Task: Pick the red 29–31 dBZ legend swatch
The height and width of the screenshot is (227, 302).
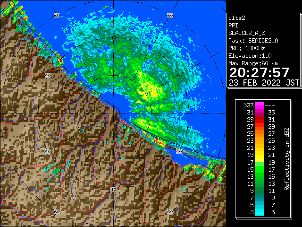Action: (260, 120)
